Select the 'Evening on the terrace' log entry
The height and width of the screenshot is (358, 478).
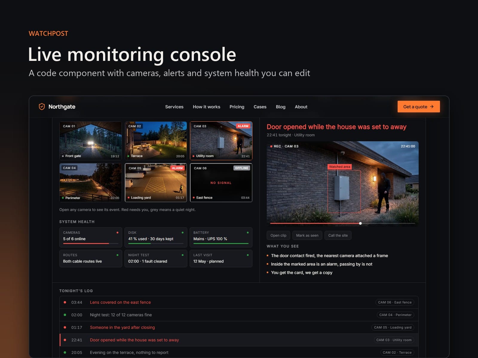click(x=239, y=352)
